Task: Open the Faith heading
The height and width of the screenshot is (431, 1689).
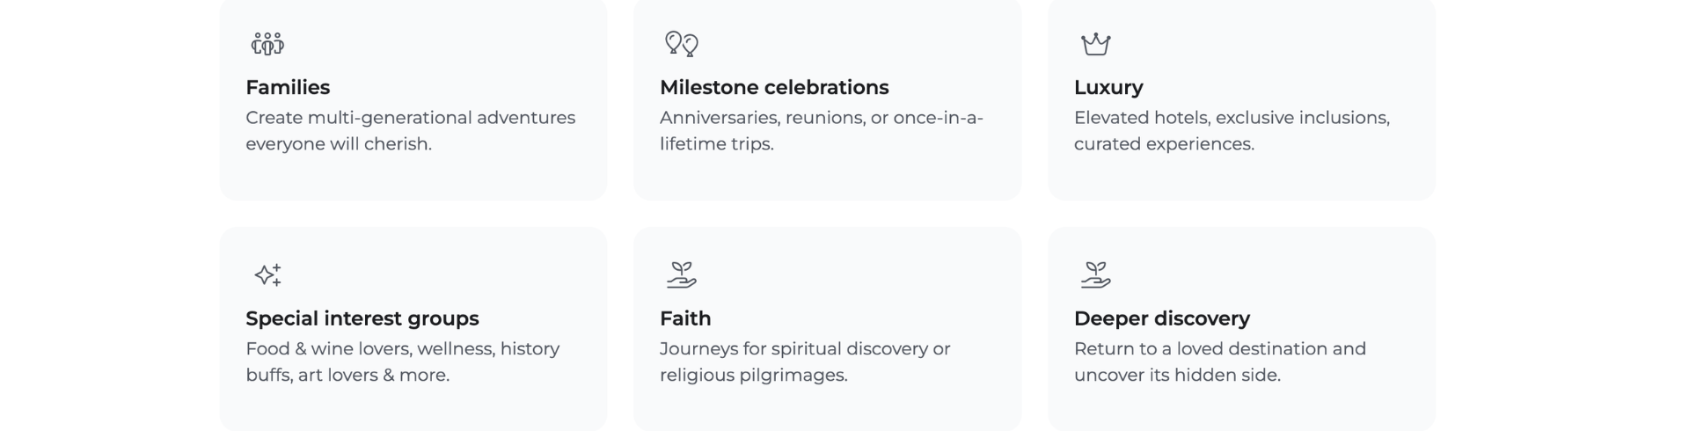Action: 685,318
